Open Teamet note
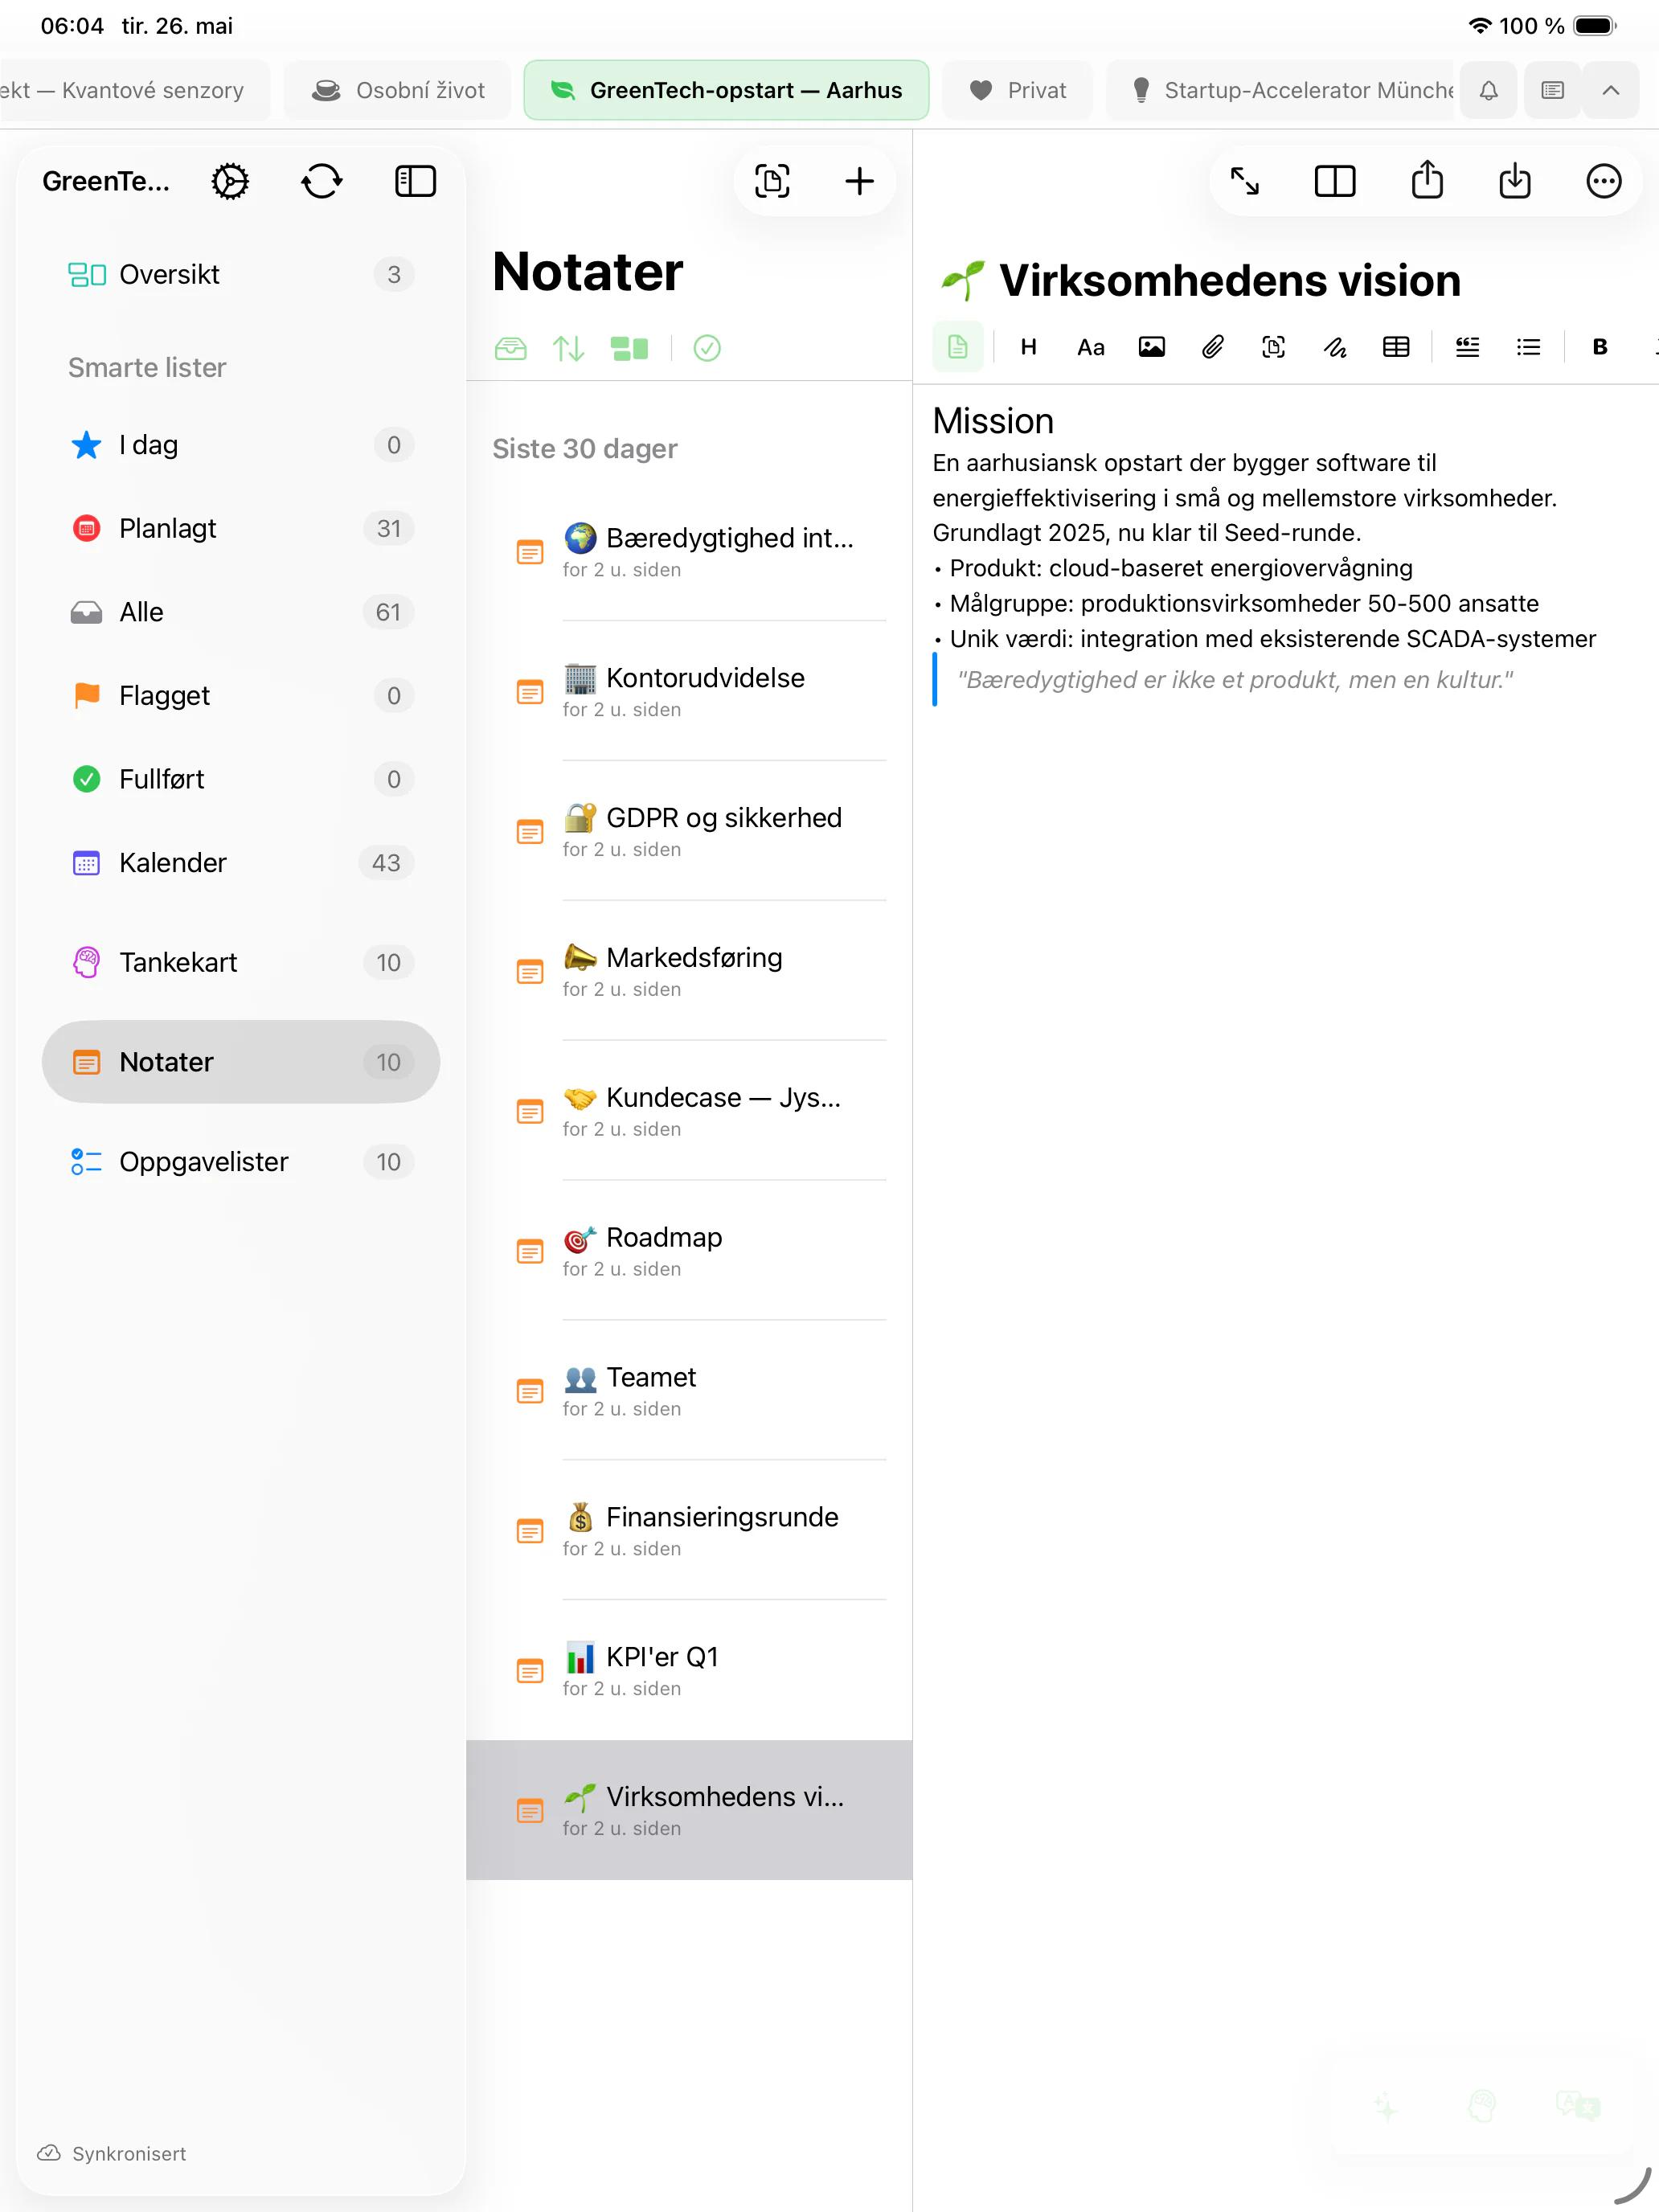The image size is (1659, 2212). pyautogui.click(x=689, y=1391)
